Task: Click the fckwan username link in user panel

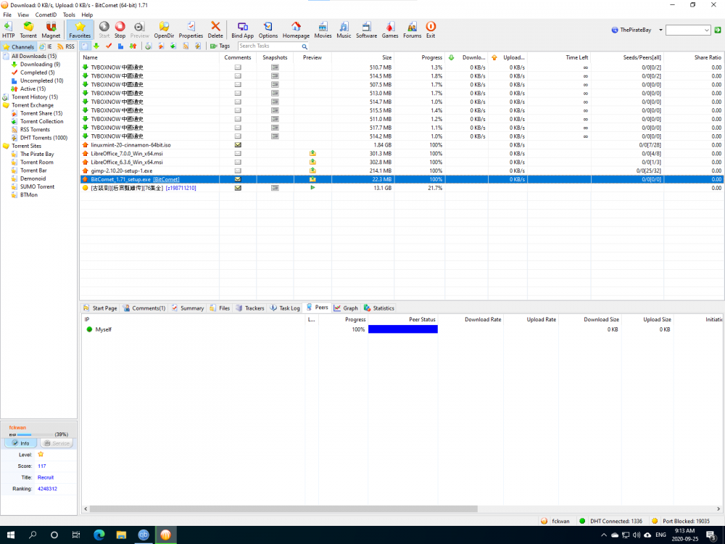Action: click(17, 427)
